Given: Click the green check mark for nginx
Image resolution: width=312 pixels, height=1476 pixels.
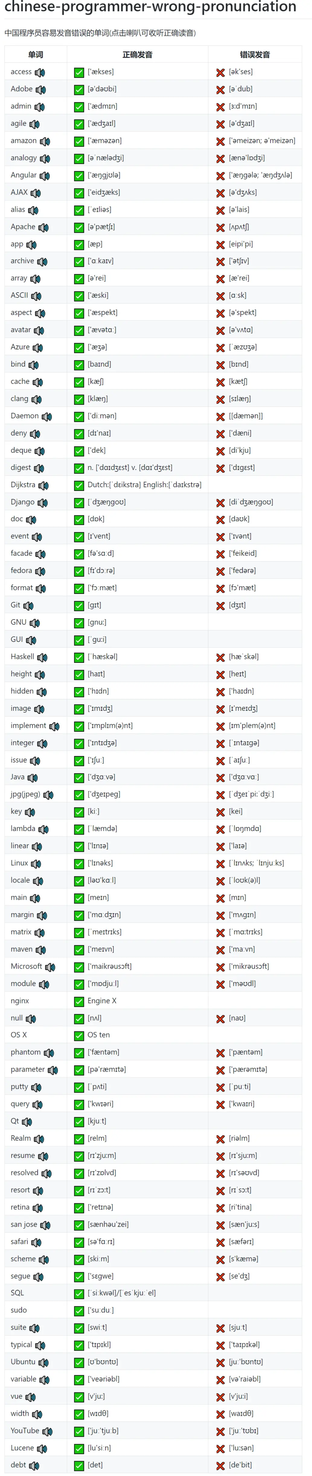Looking at the screenshot, I should click(79, 1002).
